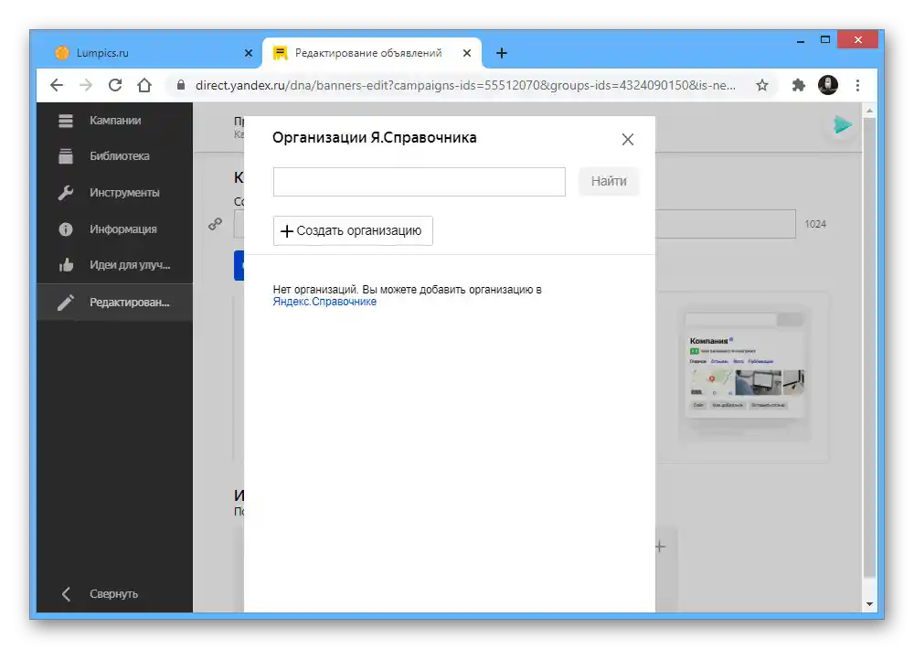Go to browser home page
The image size is (914, 649).
(144, 85)
